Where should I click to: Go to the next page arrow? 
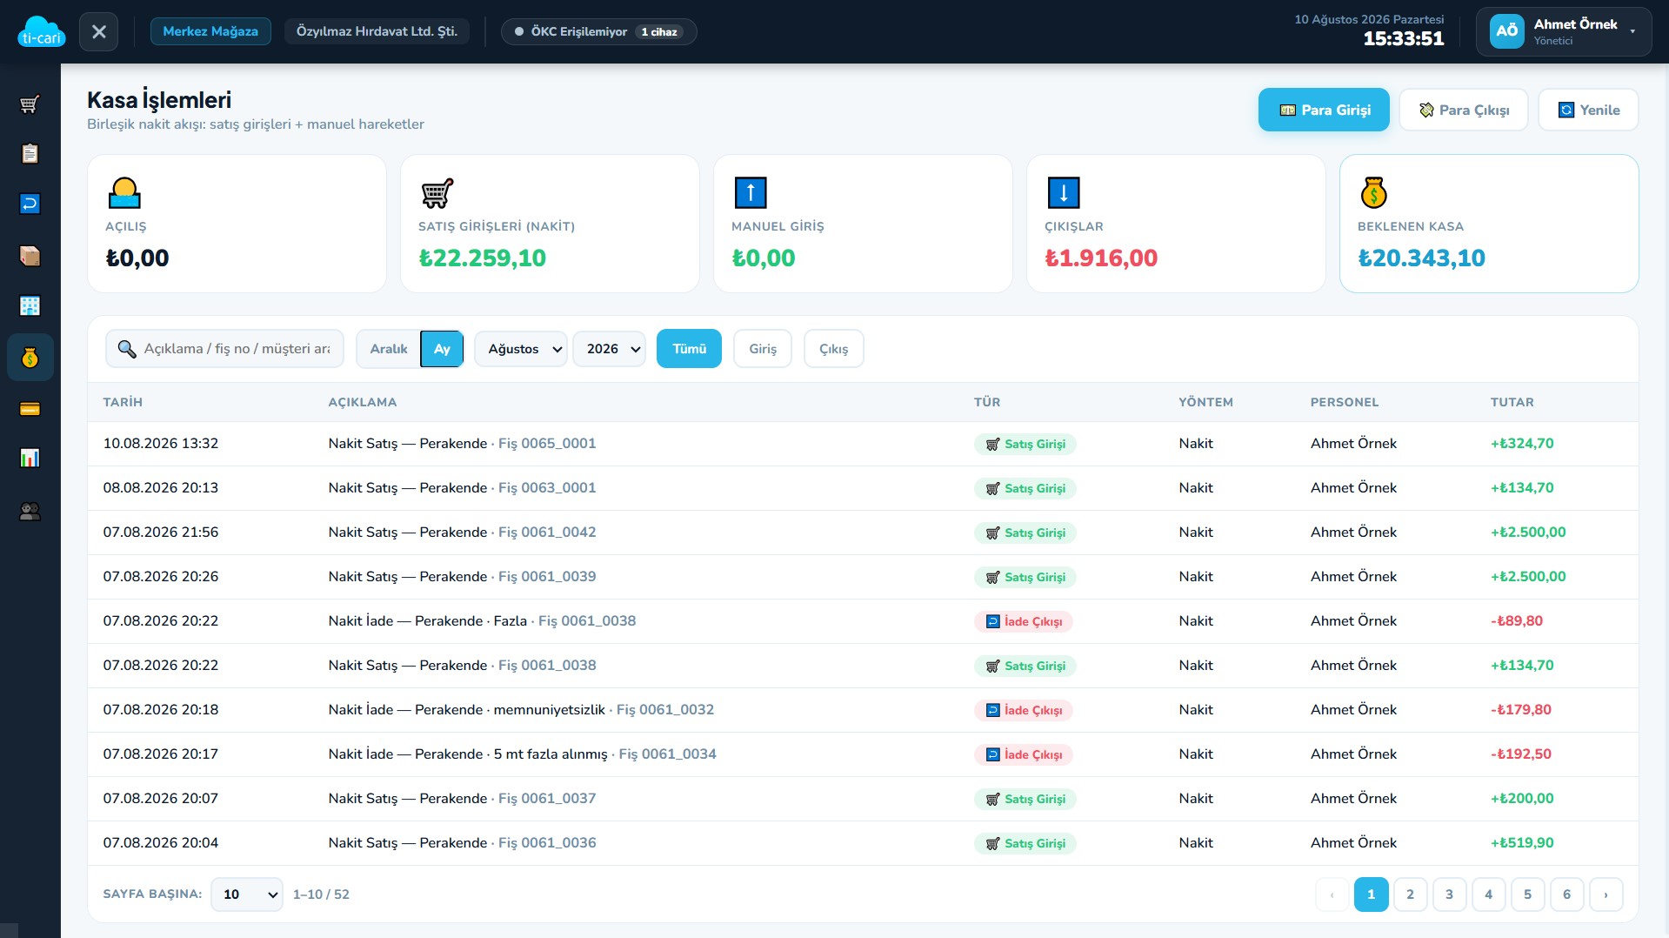click(1606, 894)
